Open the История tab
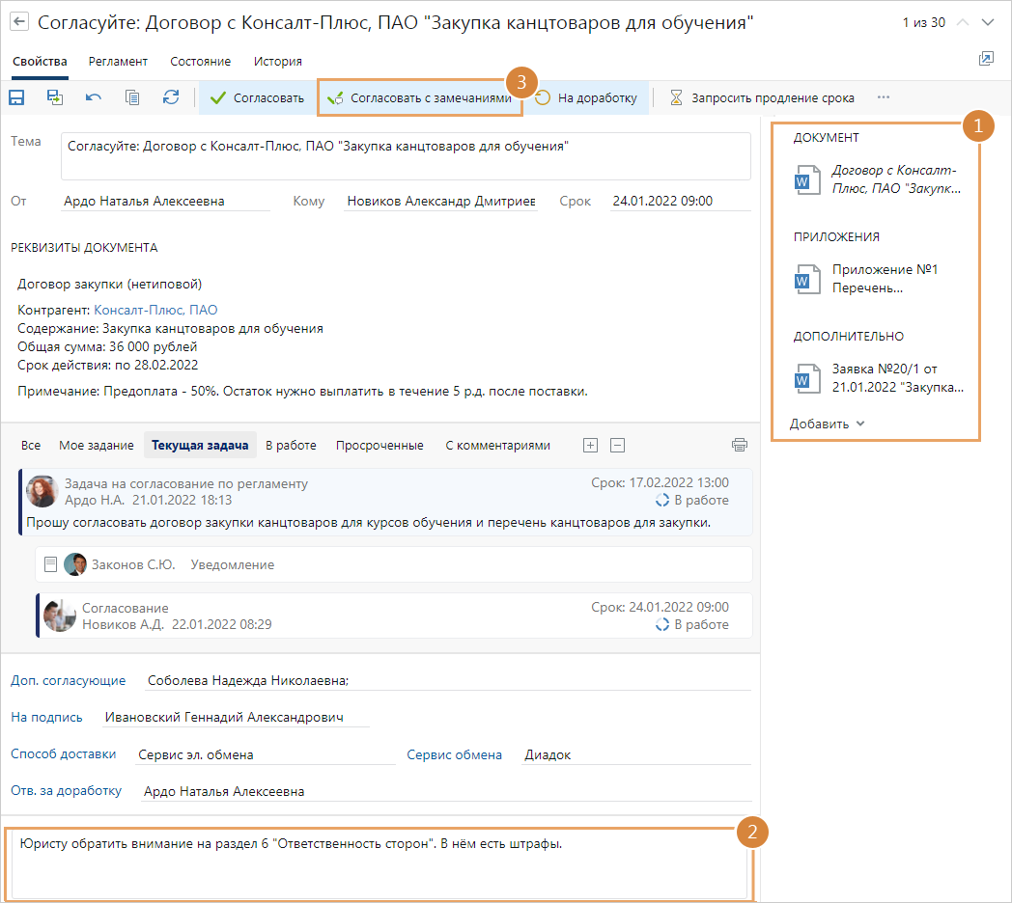The image size is (1012, 903). pyautogui.click(x=277, y=61)
